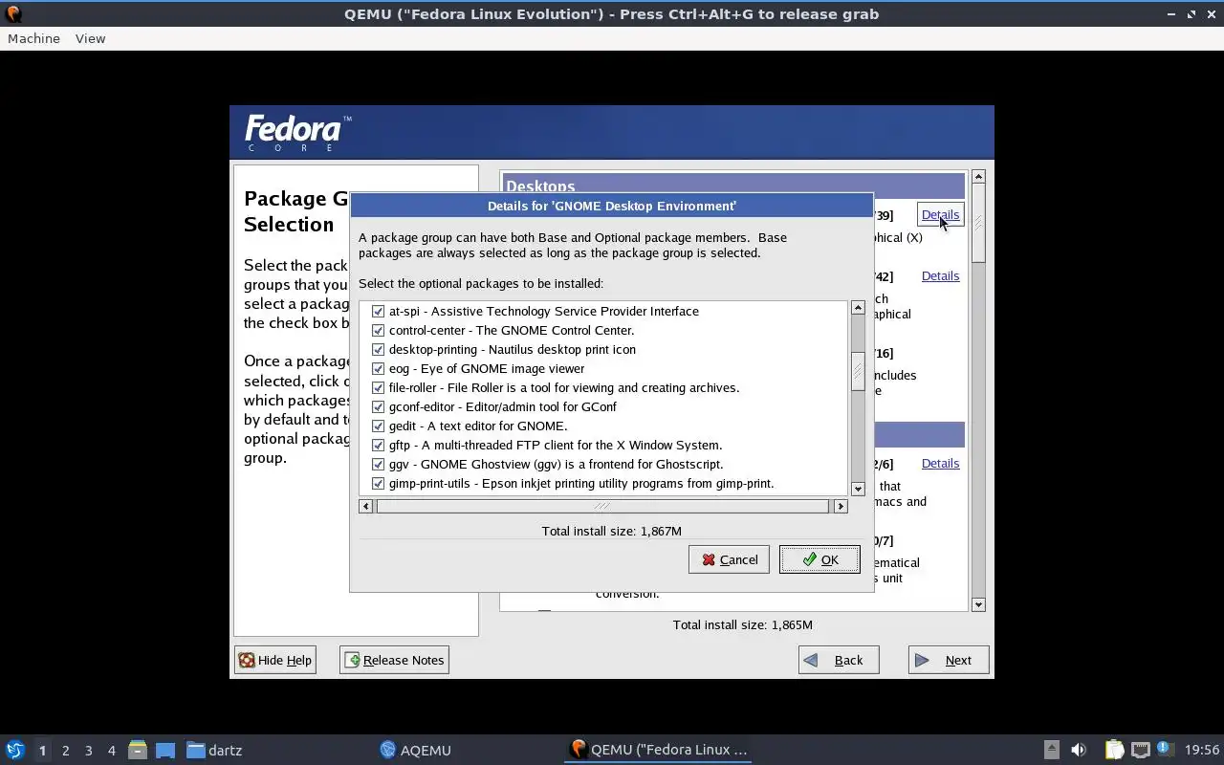Image resolution: width=1224 pixels, height=765 pixels.
Task: Open the View menu
Action: [90, 38]
